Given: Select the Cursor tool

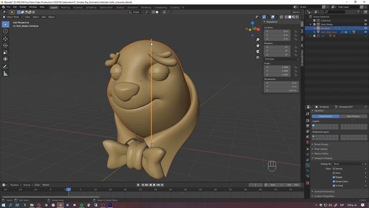Looking at the screenshot, I should pyautogui.click(x=5, y=31).
